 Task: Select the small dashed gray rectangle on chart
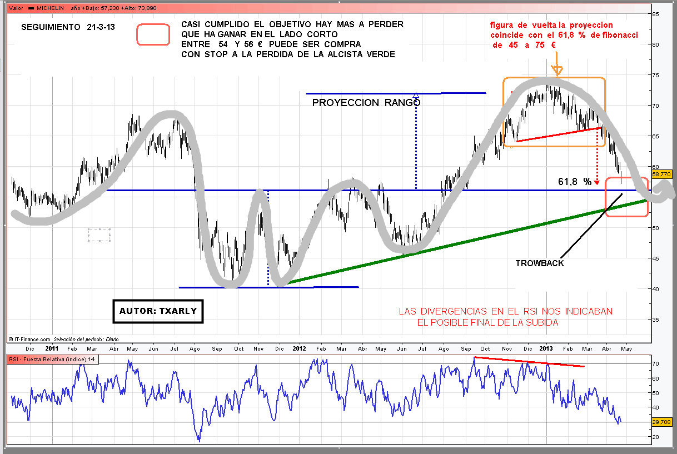pyautogui.click(x=99, y=235)
